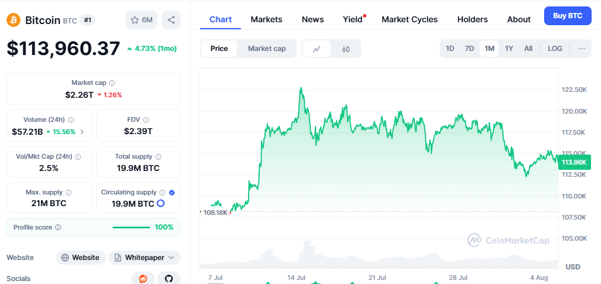Toggle the Price chart mode

219,49
